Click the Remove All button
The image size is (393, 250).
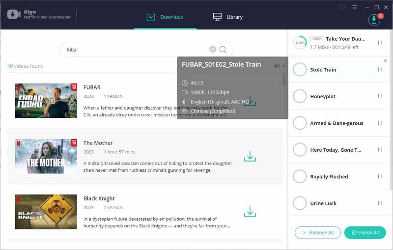(x=318, y=233)
